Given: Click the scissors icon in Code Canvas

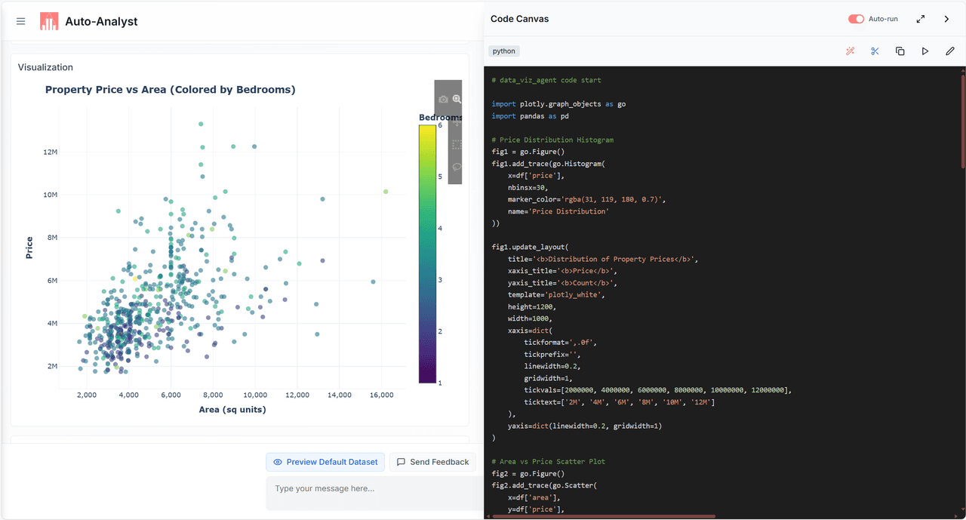Looking at the screenshot, I should (875, 51).
